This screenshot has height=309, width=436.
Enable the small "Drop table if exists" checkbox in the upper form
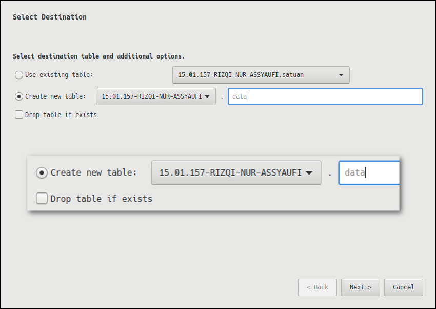point(19,115)
